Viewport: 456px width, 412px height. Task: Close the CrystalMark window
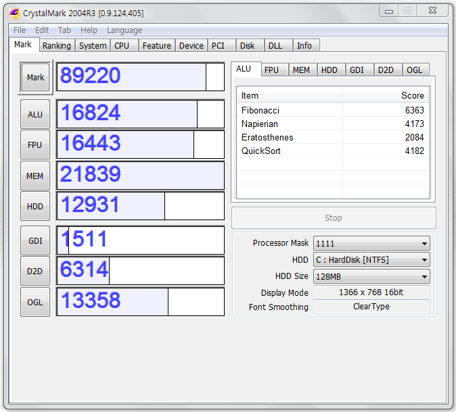click(433, 10)
